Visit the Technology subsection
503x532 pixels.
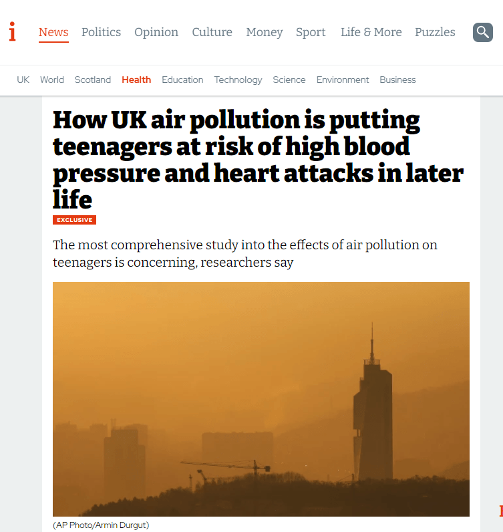(x=238, y=80)
